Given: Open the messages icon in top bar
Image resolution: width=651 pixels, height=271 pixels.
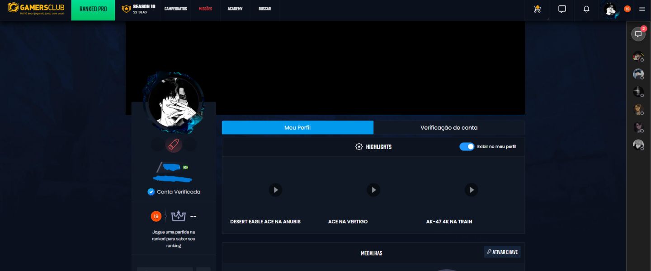Looking at the screenshot, I should [x=562, y=9].
